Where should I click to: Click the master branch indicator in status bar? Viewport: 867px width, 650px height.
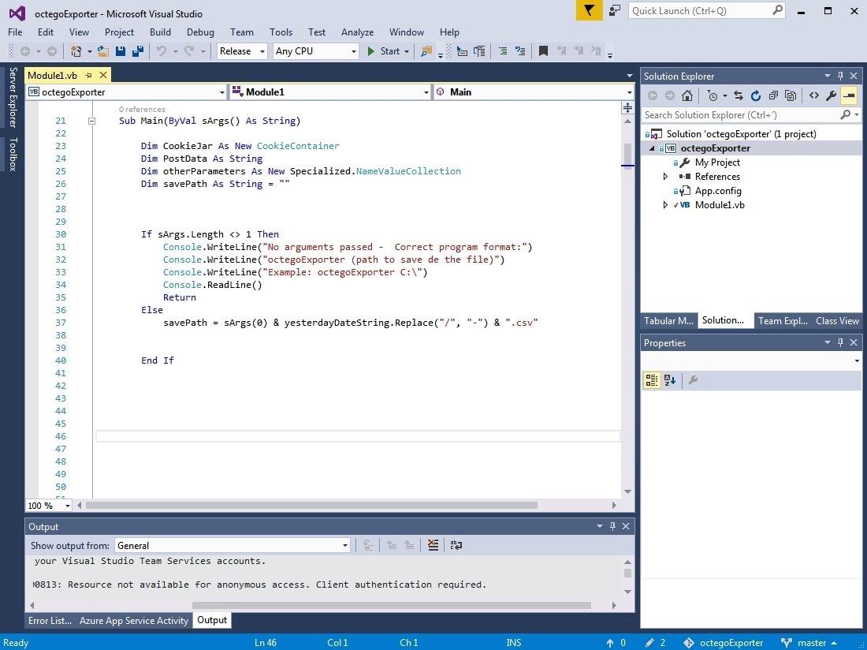[809, 643]
